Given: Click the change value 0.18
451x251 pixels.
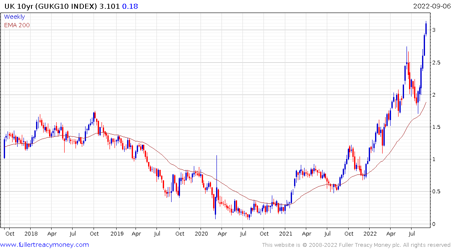Looking at the screenshot, I should pos(130,6).
